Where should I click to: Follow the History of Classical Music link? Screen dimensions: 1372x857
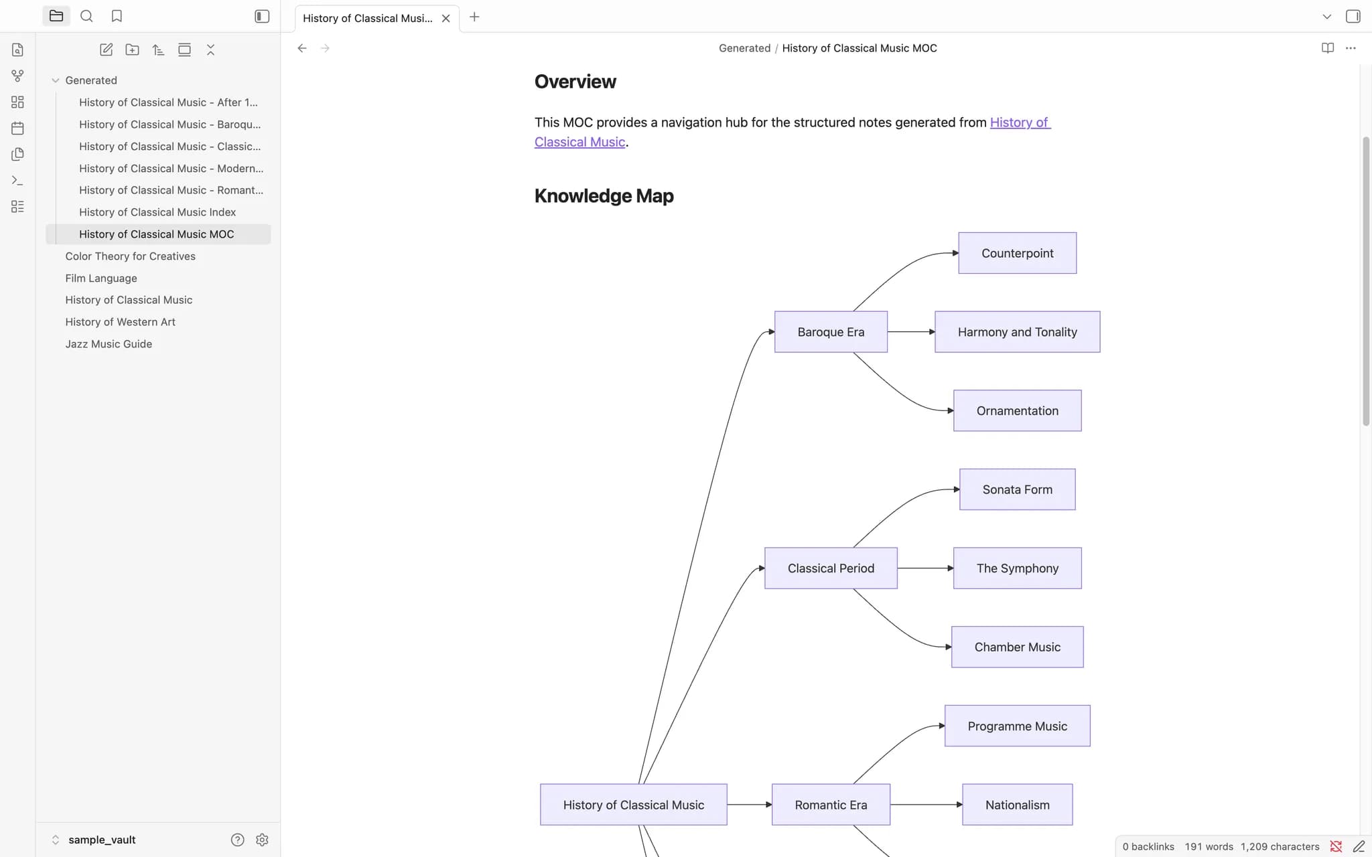pyautogui.click(x=1020, y=123)
